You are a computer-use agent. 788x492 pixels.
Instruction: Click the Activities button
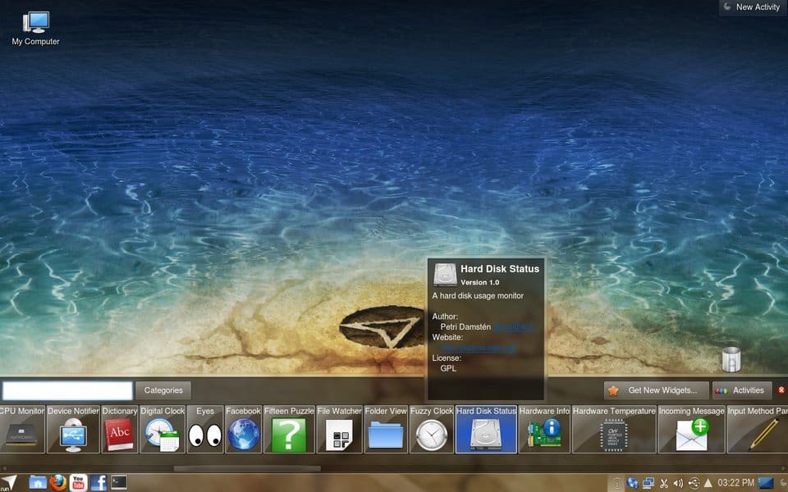point(742,390)
